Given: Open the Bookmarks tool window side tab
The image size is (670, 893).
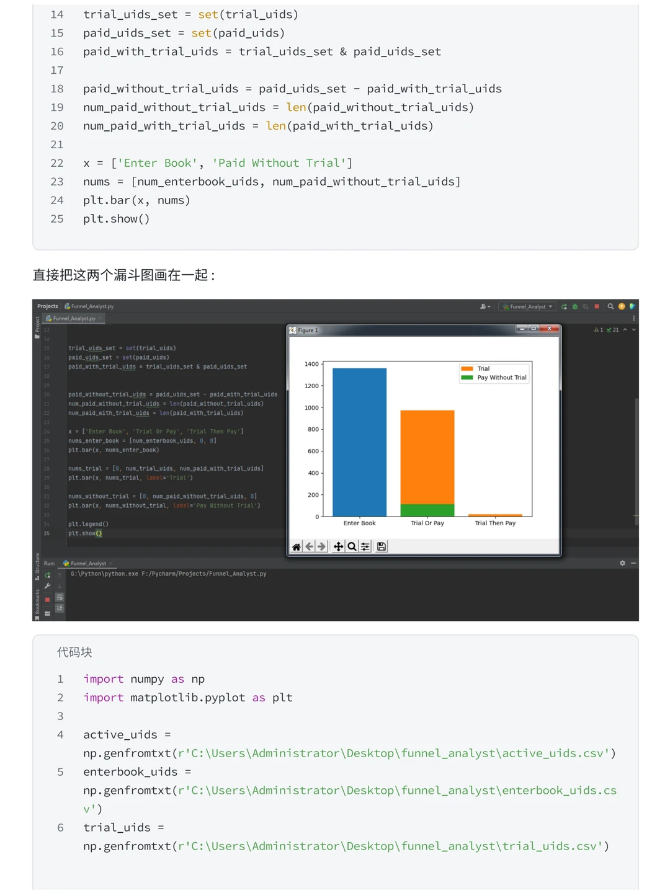Looking at the screenshot, I should (37, 603).
